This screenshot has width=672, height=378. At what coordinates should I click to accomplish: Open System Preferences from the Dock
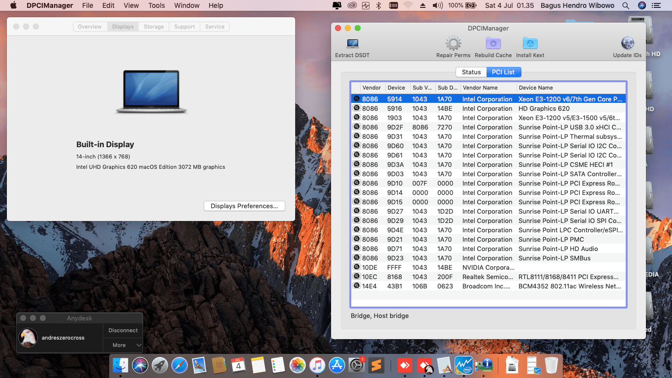357,365
